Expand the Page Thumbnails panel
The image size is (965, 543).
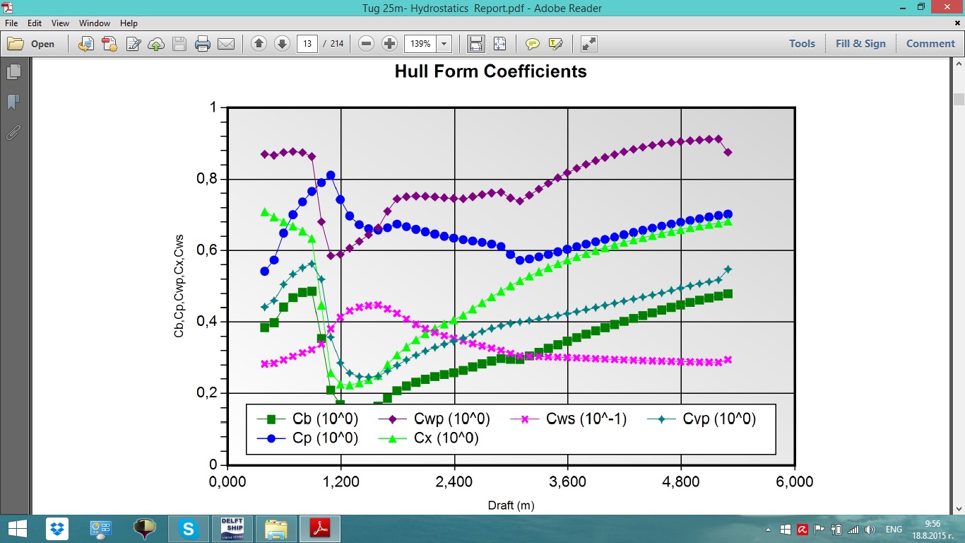pyautogui.click(x=13, y=71)
